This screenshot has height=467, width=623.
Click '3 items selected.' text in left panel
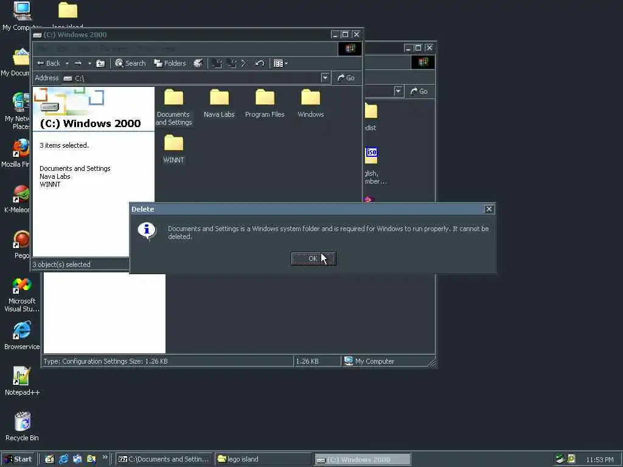(64, 145)
